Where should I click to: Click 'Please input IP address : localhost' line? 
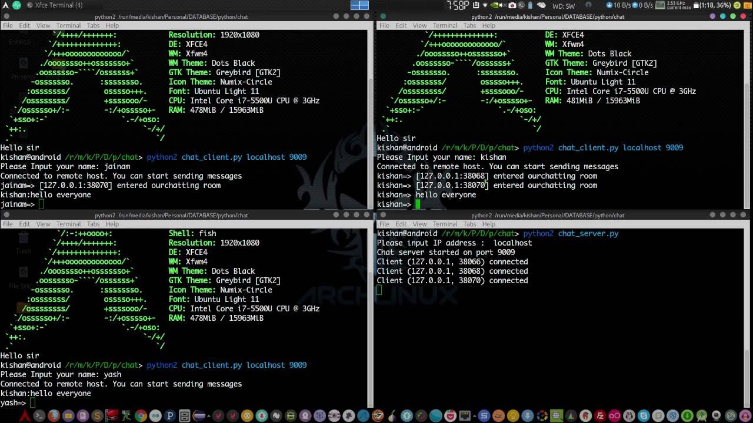[454, 243]
